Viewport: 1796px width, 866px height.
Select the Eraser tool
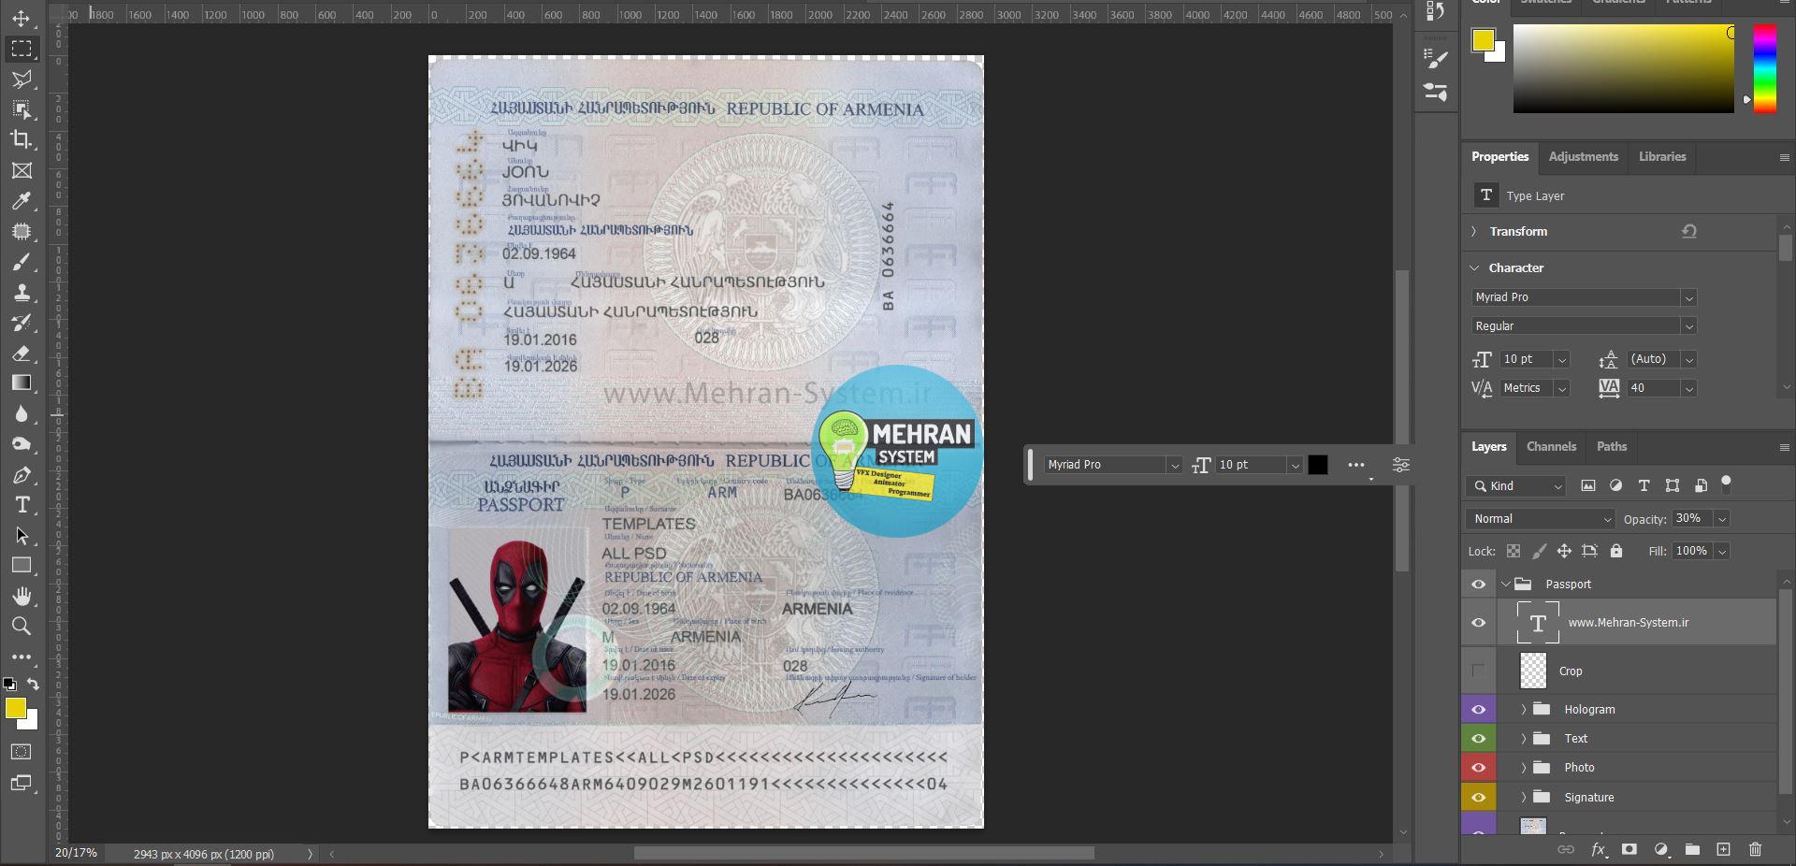pos(22,354)
